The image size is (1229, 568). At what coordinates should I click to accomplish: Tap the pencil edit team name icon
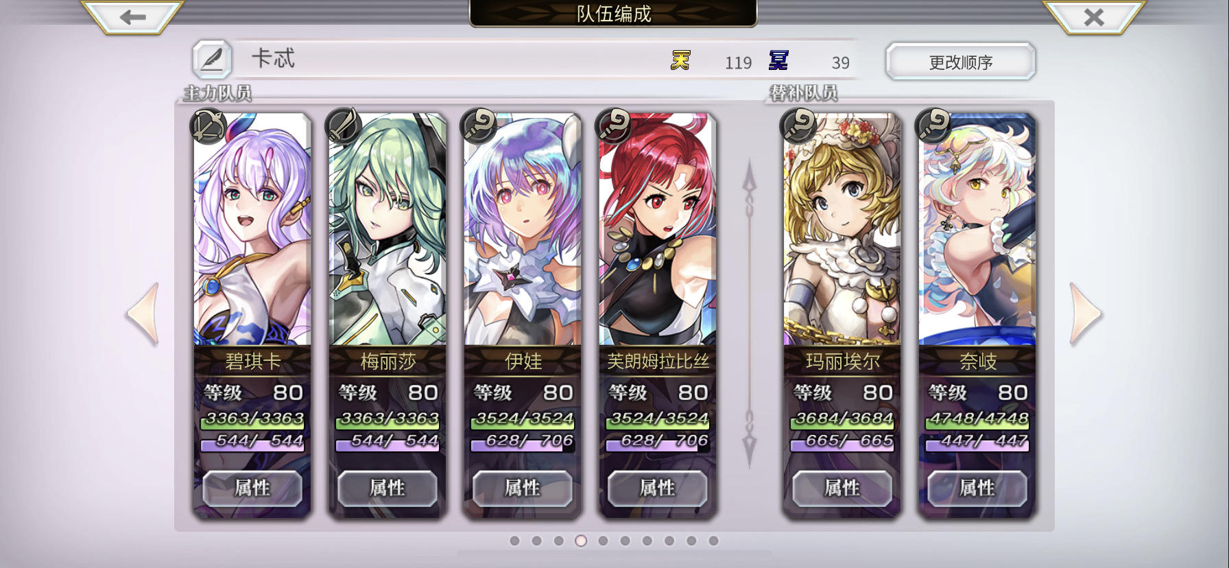pos(212,60)
